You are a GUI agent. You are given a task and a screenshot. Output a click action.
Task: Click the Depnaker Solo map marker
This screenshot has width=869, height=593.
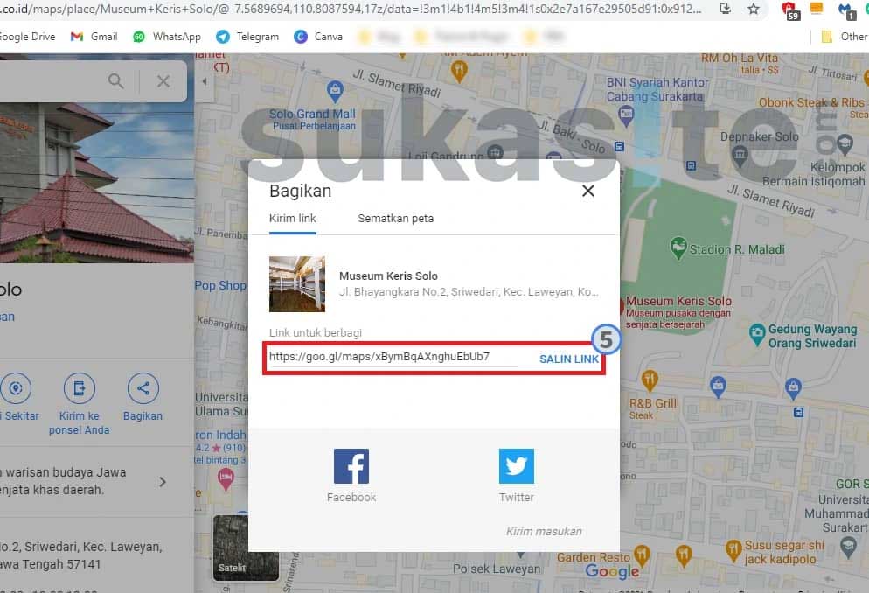(740, 155)
